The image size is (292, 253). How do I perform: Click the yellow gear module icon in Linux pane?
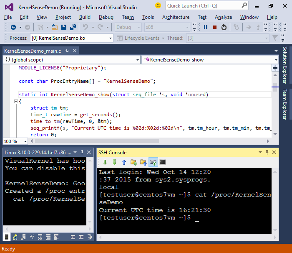(x=15, y=237)
